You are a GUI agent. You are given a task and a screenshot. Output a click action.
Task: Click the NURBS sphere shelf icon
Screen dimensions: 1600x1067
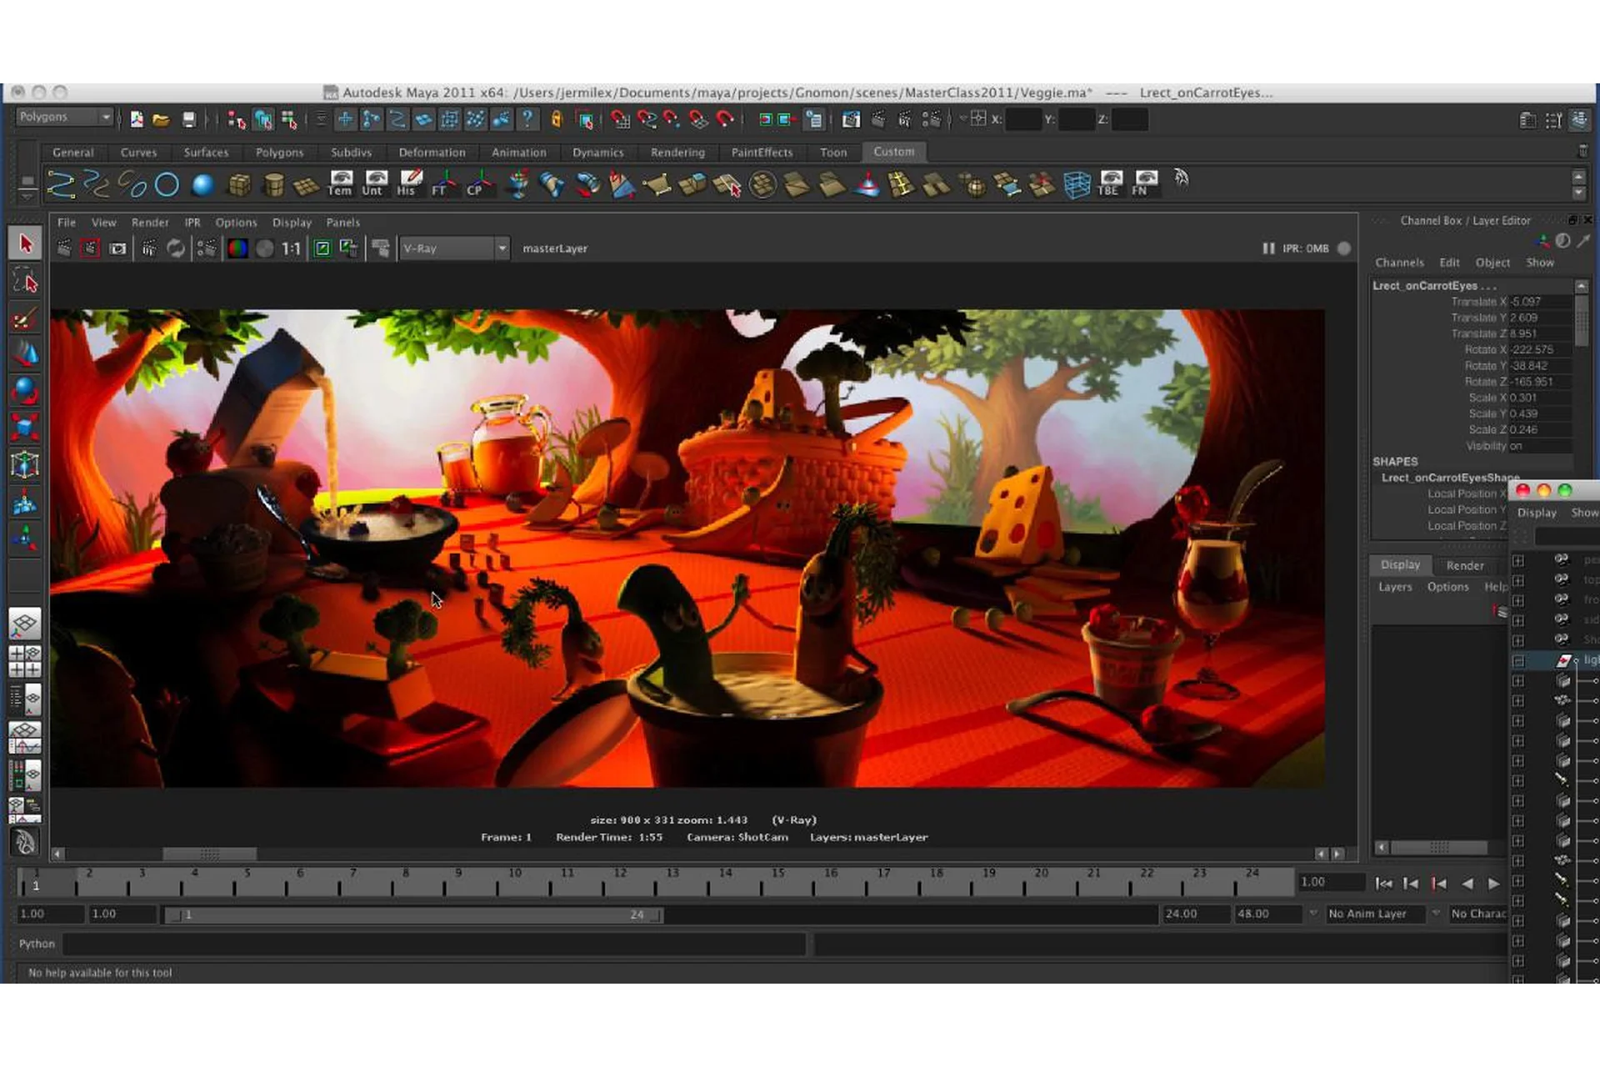pyautogui.click(x=202, y=184)
